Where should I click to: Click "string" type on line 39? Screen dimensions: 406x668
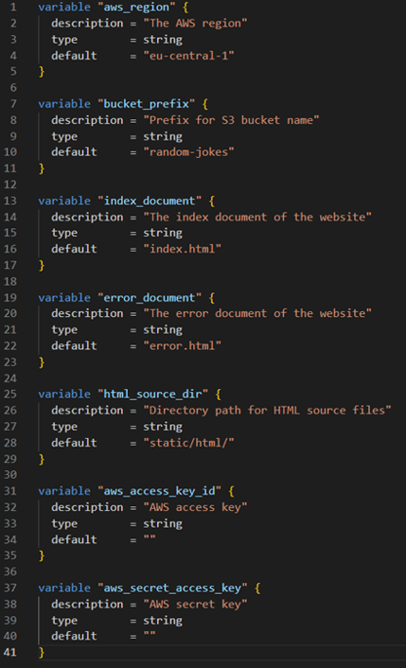pos(163,621)
